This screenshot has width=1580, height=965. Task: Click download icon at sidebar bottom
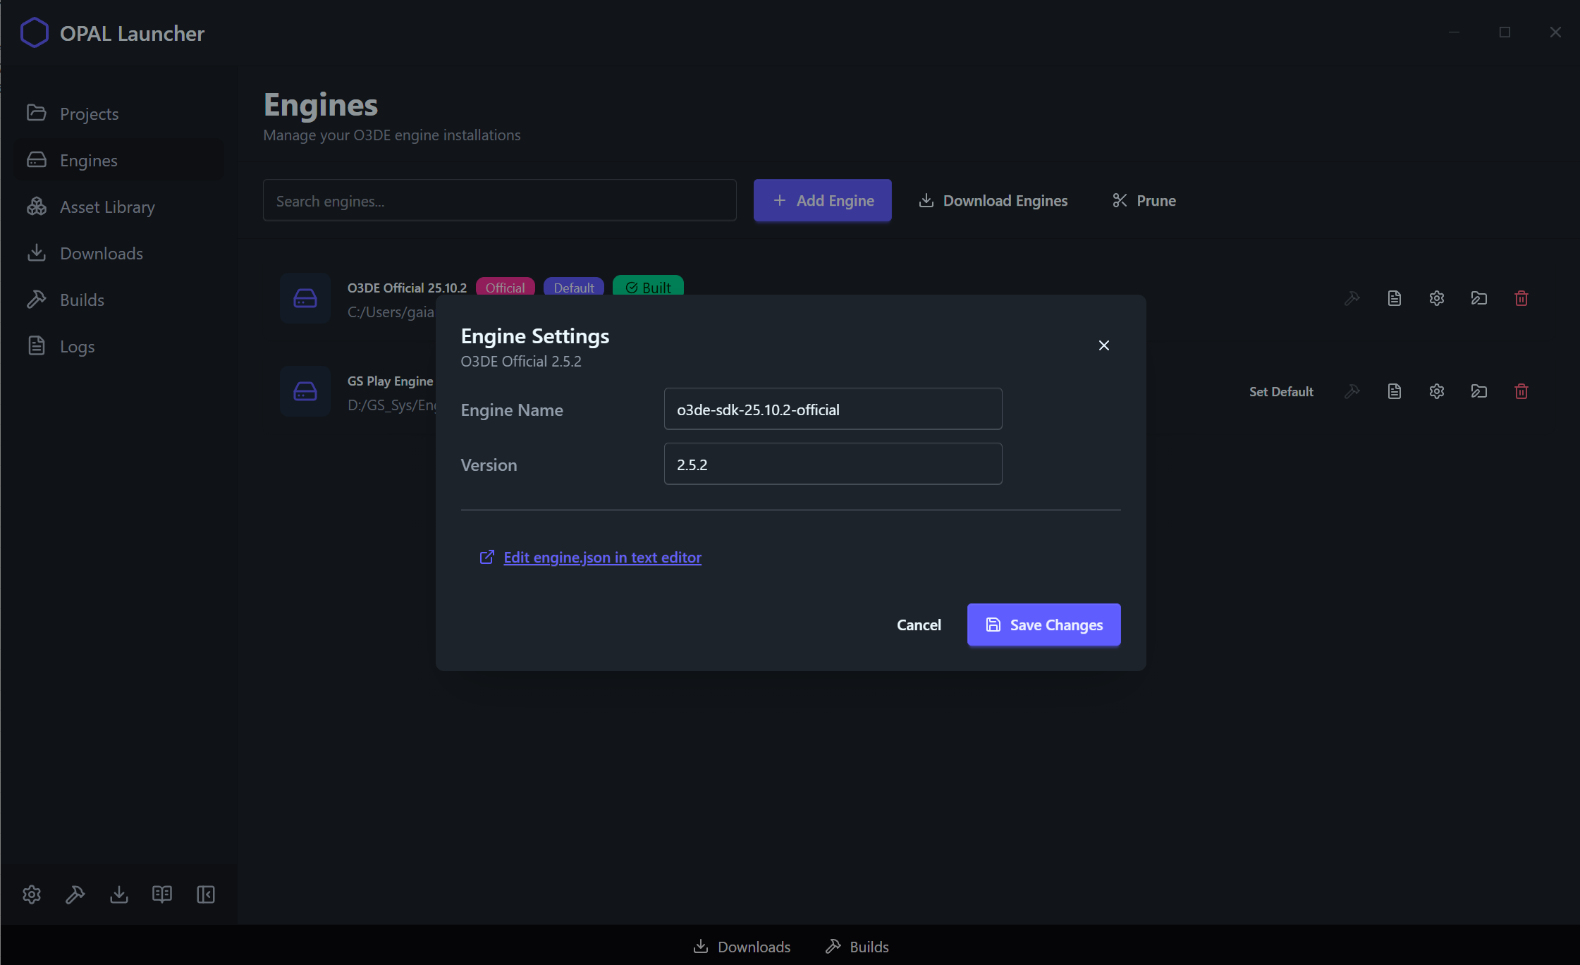tap(119, 895)
